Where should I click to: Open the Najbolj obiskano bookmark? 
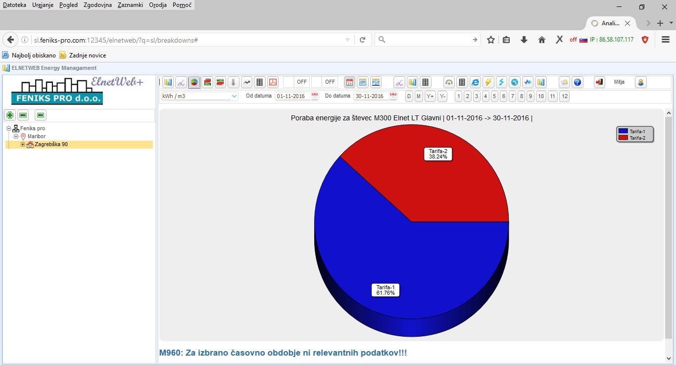click(x=30, y=55)
